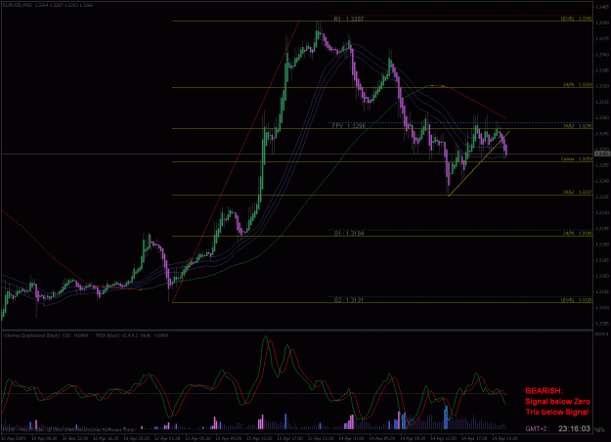
Task: Click the 'Trix below Signal' text
Action: pos(557,412)
